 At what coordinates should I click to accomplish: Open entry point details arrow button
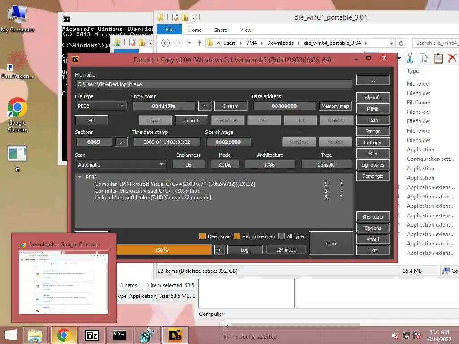[x=204, y=106]
